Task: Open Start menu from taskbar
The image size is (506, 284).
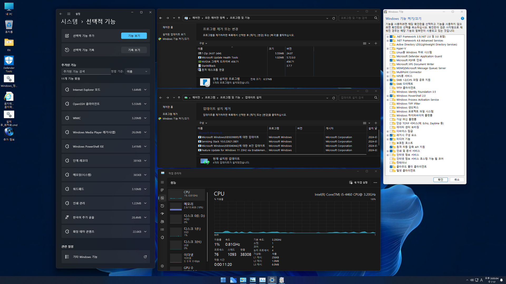Action: (223, 280)
